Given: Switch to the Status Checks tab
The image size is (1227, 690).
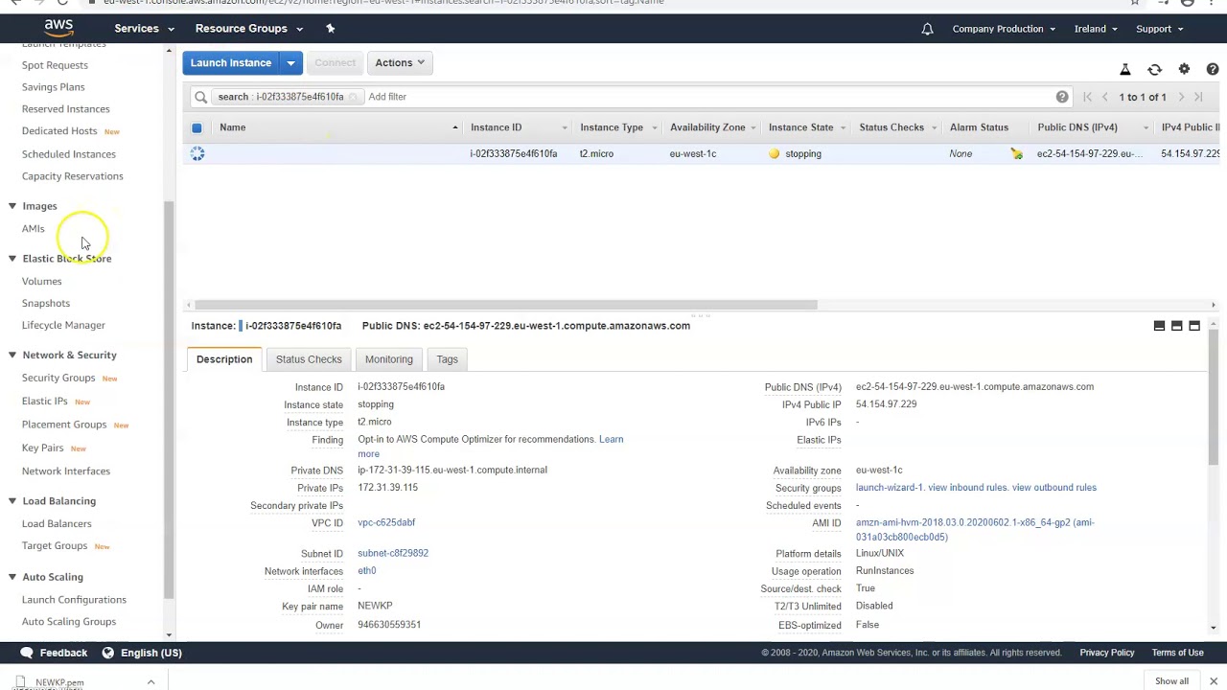Looking at the screenshot, I should tap(309, 359).
